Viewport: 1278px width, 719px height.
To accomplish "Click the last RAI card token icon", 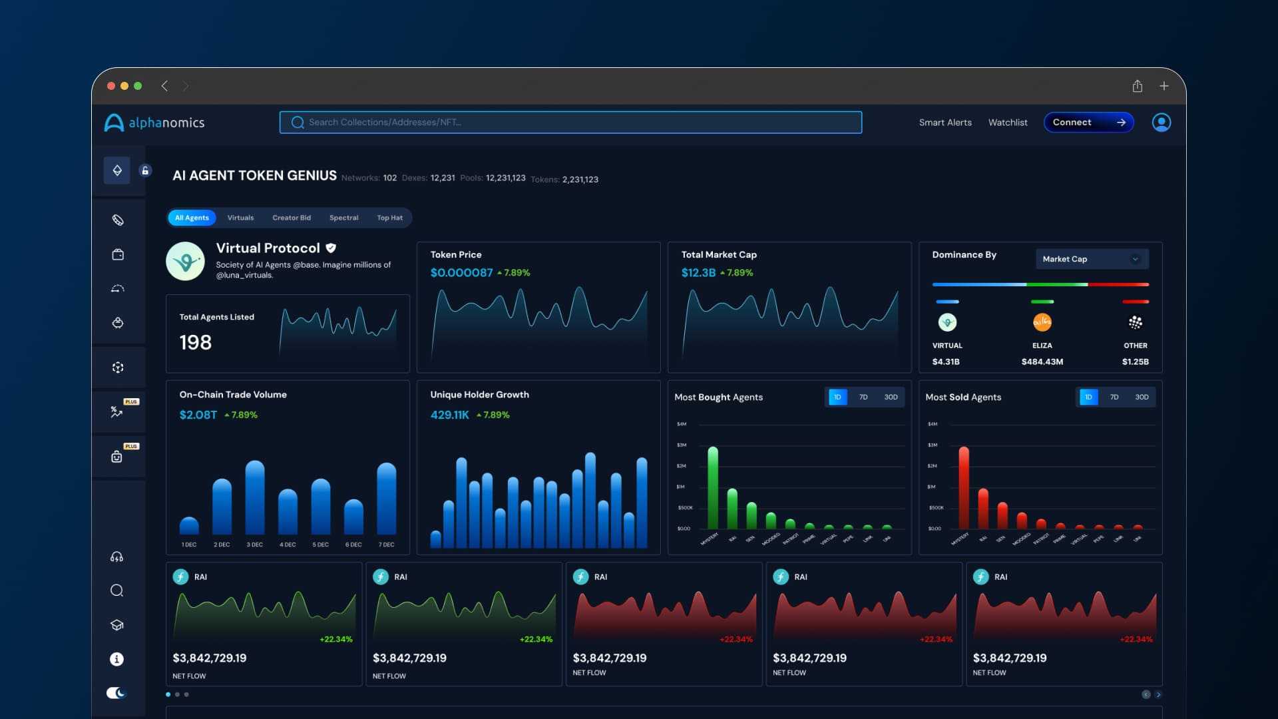I will [x=981, y=577].
